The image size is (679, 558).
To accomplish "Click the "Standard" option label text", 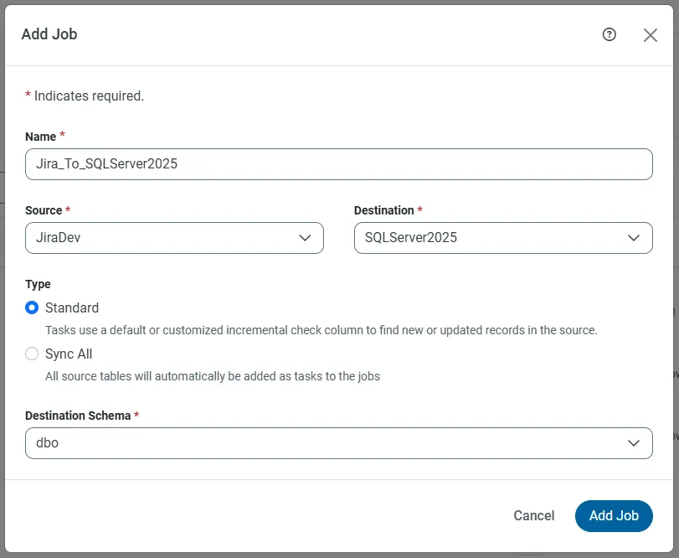I will pyautogui.click(x=72, y=307).
